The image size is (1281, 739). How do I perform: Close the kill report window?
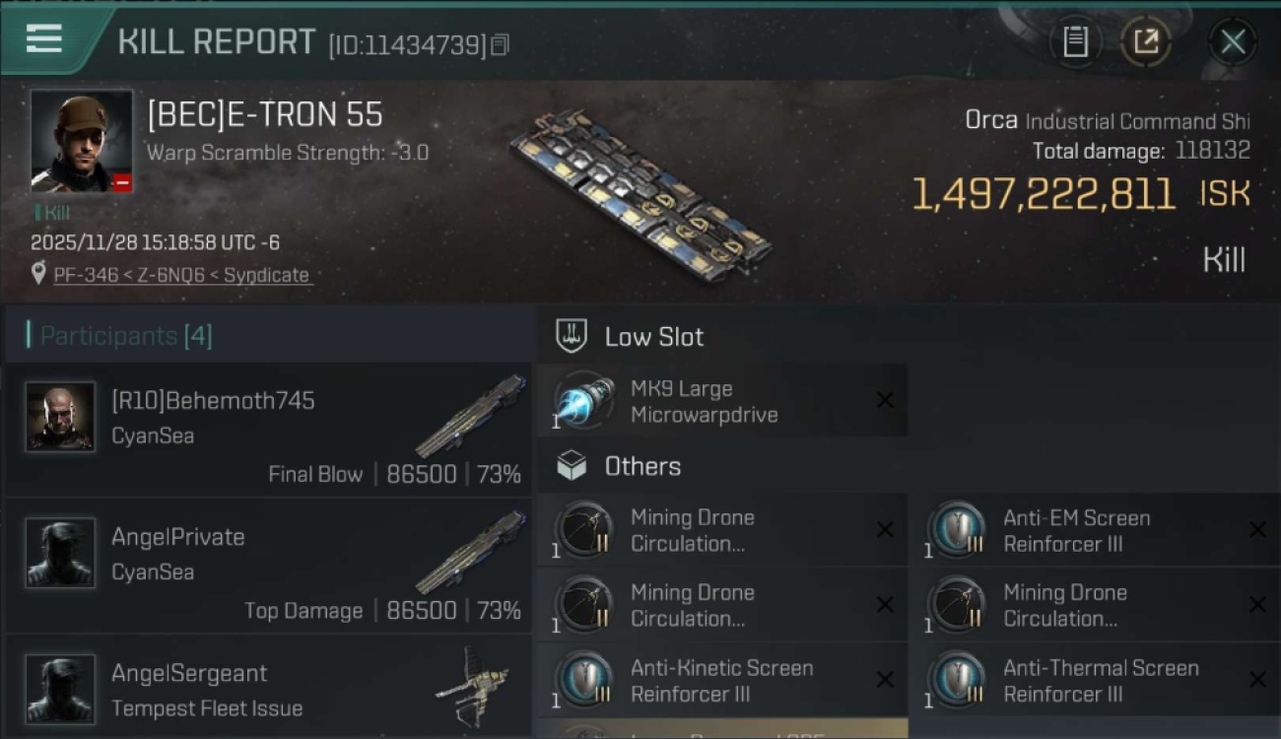click(x=1233, y=41)
